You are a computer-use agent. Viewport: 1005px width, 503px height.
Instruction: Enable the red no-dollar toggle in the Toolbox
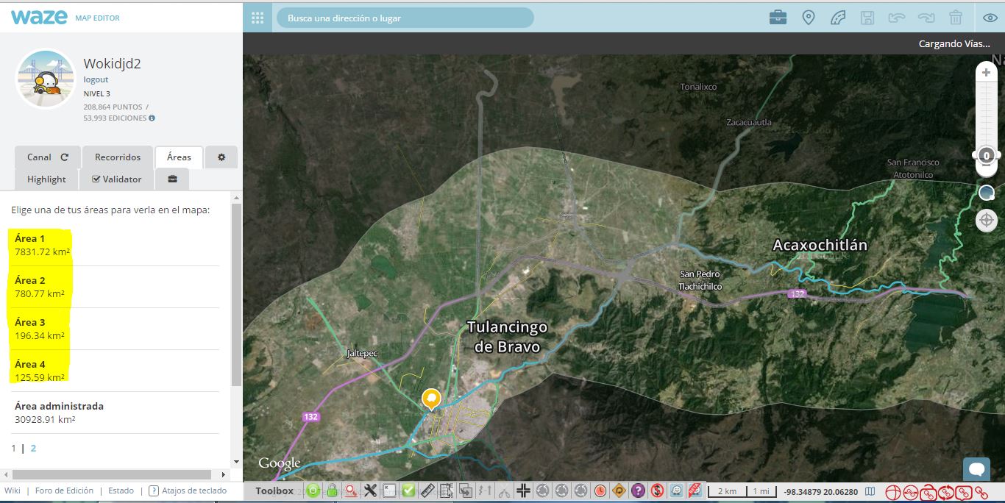coord(658,491)
